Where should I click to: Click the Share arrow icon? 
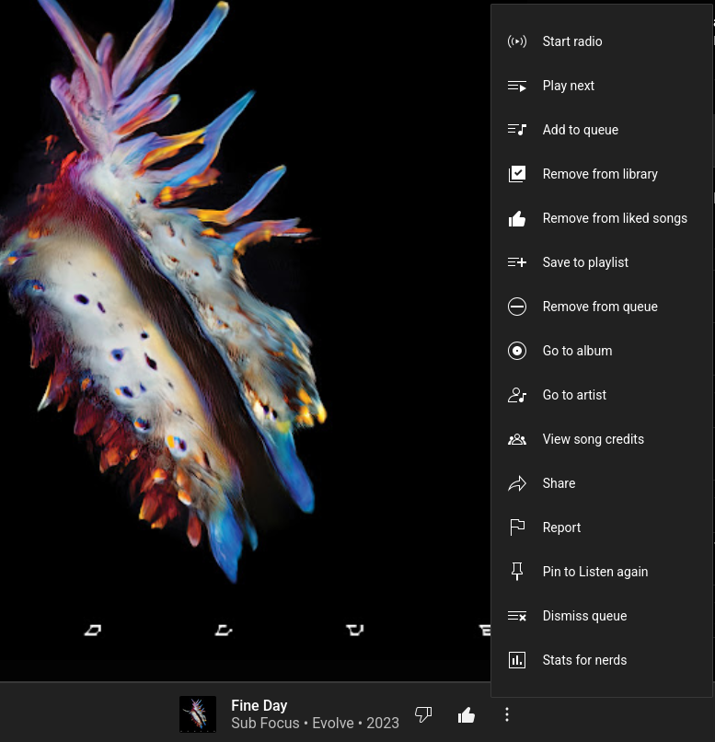point(517,483)
